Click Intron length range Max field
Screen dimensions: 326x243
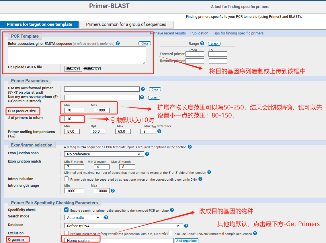click(102, 191)
